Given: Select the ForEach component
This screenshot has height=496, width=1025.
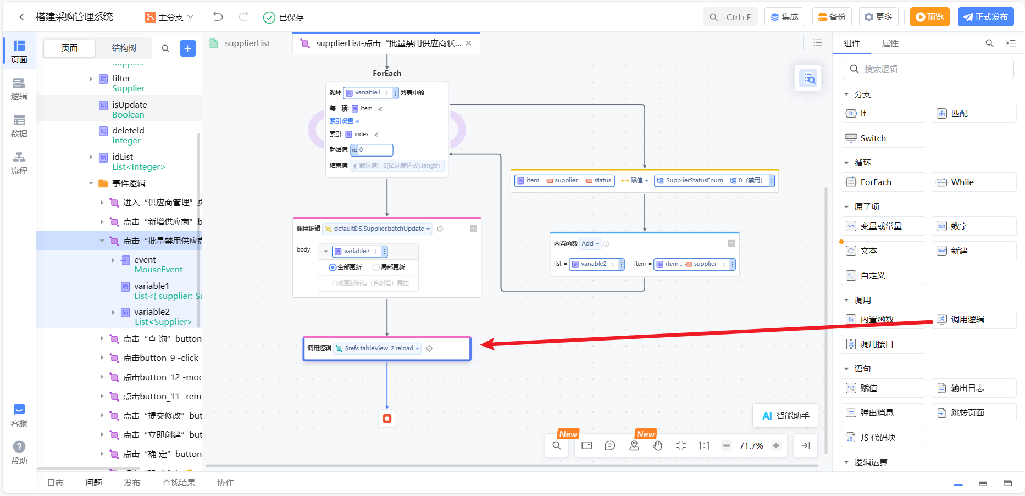Looking at the screenshot, I should pos(883,182).
